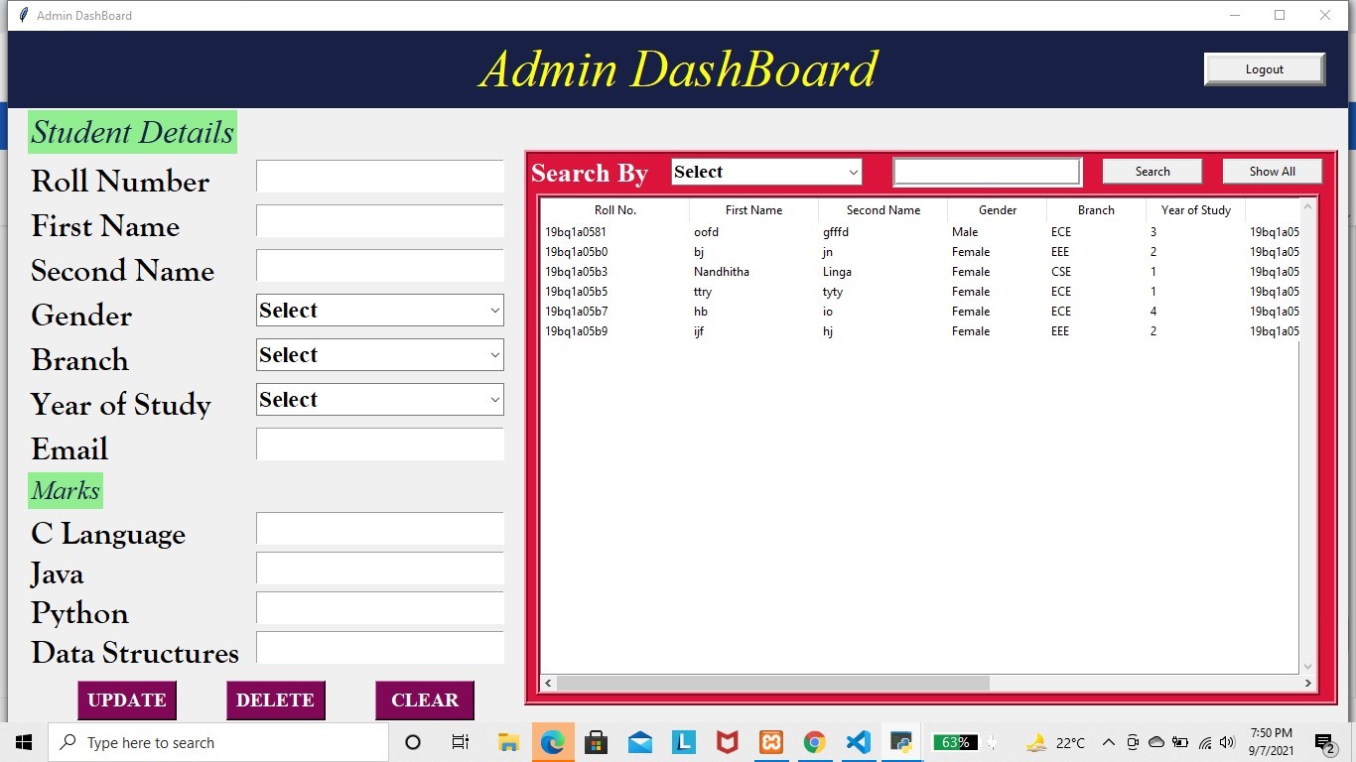Open the blue L app in the taskbar

tap(683, 742)
